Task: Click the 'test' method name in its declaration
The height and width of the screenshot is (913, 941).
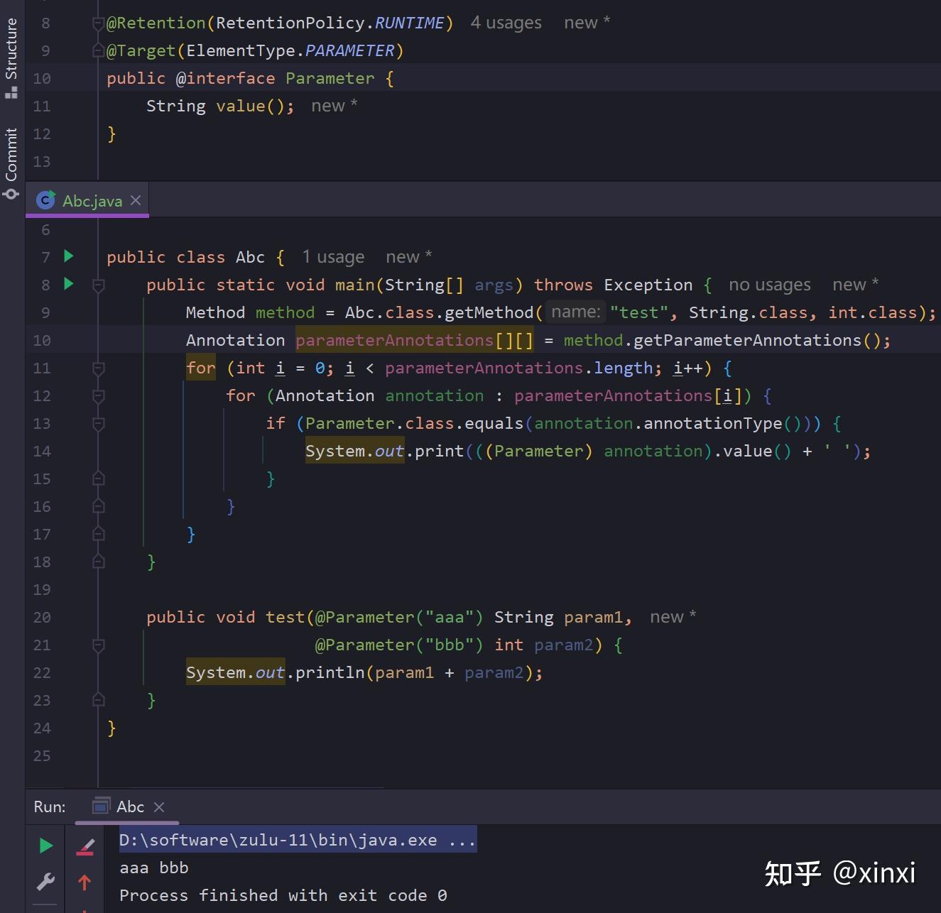Action: point(285,617)
